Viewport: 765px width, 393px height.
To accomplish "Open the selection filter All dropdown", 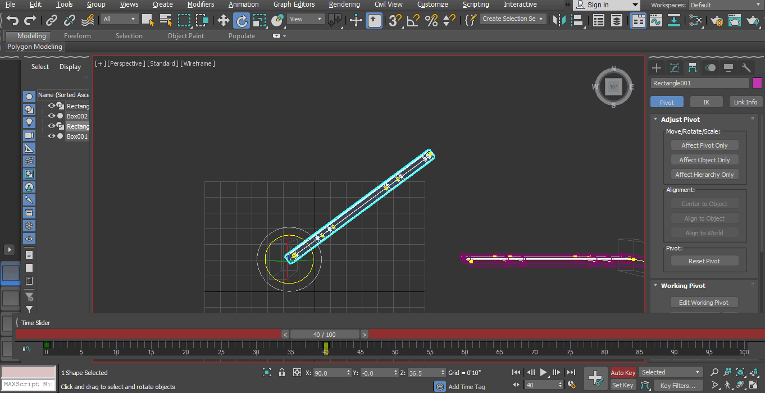I will pos(120,19).
